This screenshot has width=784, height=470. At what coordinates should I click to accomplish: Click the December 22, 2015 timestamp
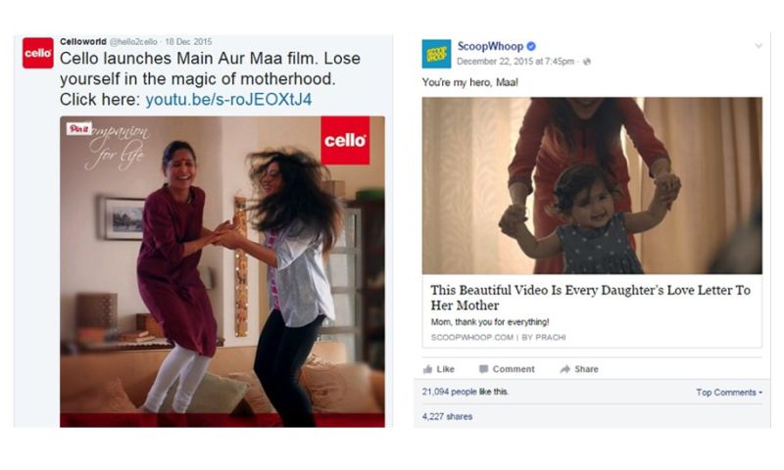pos(515,62)
